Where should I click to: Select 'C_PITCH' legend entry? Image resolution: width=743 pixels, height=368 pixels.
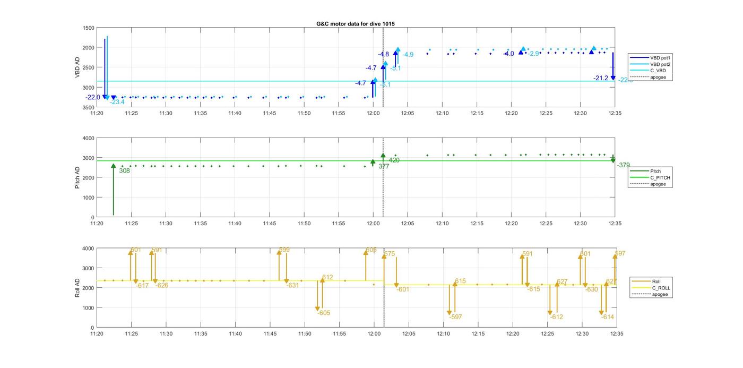[660, 177]
